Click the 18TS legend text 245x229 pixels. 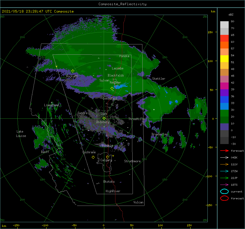coord(234,185)
